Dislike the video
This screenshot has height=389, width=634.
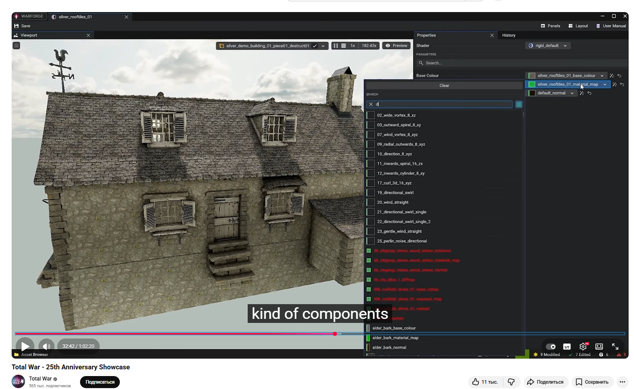point(511,382)
